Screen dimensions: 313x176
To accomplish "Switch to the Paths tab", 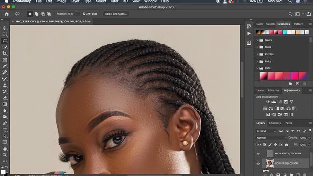I will (289, 123).
